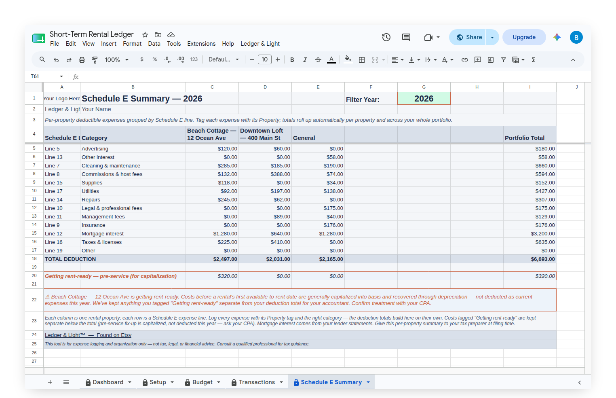This screenshot has width=616, height=398.
Task: Open the Ledger & Light menu
Action: [x=260, y=44]
